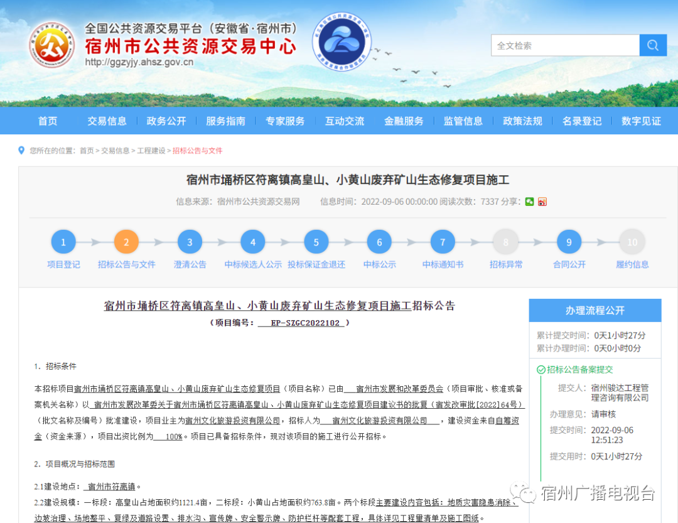Click the 投标保证金退还 step icon
Viewport: 678px width, 523px height.
tap(316, 242)
